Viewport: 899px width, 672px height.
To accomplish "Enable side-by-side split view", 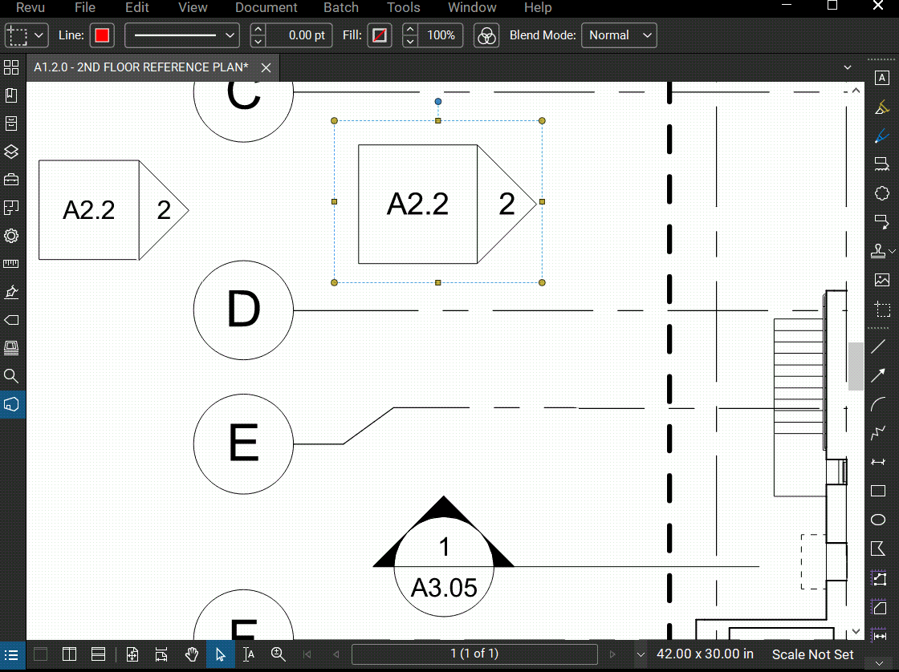I will 68,654.
